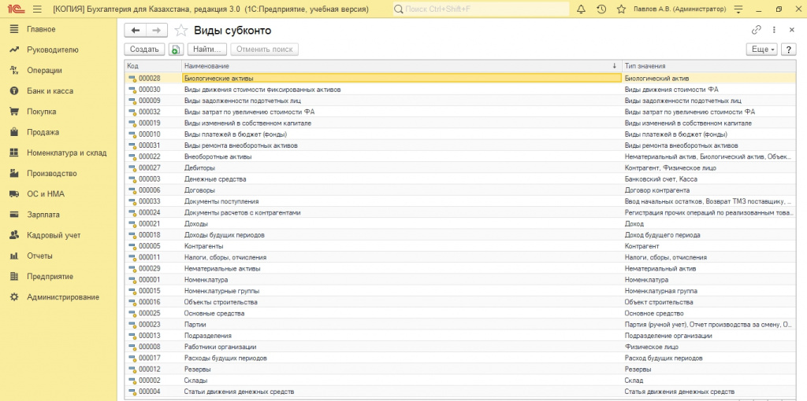Screen dimensions: 807x401
Task: Close the Виды субконто form
Action: [791, 31]
